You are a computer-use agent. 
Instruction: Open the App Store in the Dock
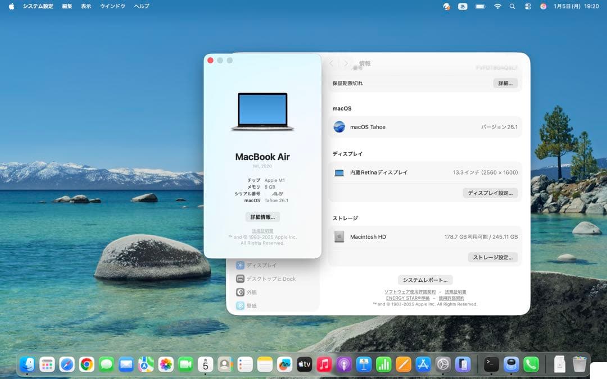point(423,364)
